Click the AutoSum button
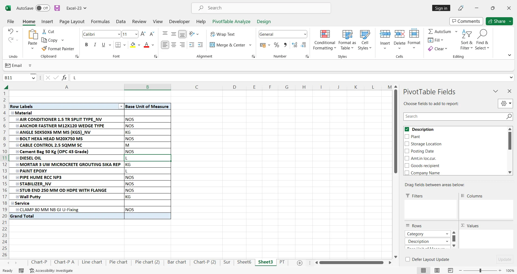Screen dimensions: 517x274 coord(440,31)
